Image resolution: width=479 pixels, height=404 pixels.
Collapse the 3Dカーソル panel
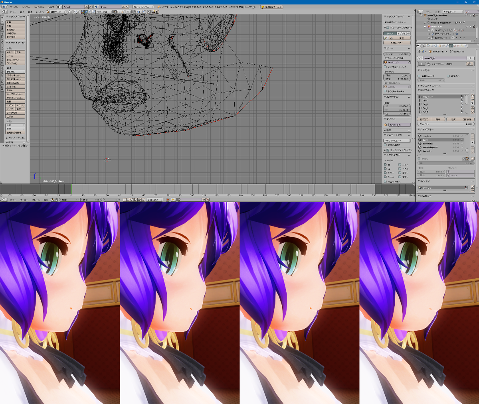392,97
